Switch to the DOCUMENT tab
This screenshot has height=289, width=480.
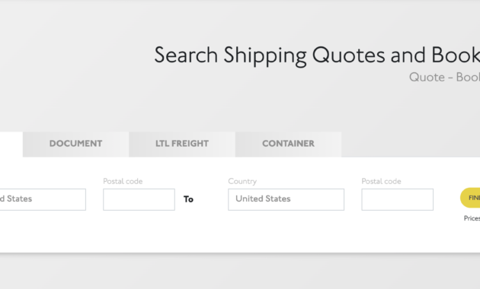(75, 144)
